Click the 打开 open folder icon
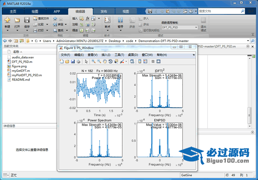Screen dimensions: 258x180 coord(17,20)
